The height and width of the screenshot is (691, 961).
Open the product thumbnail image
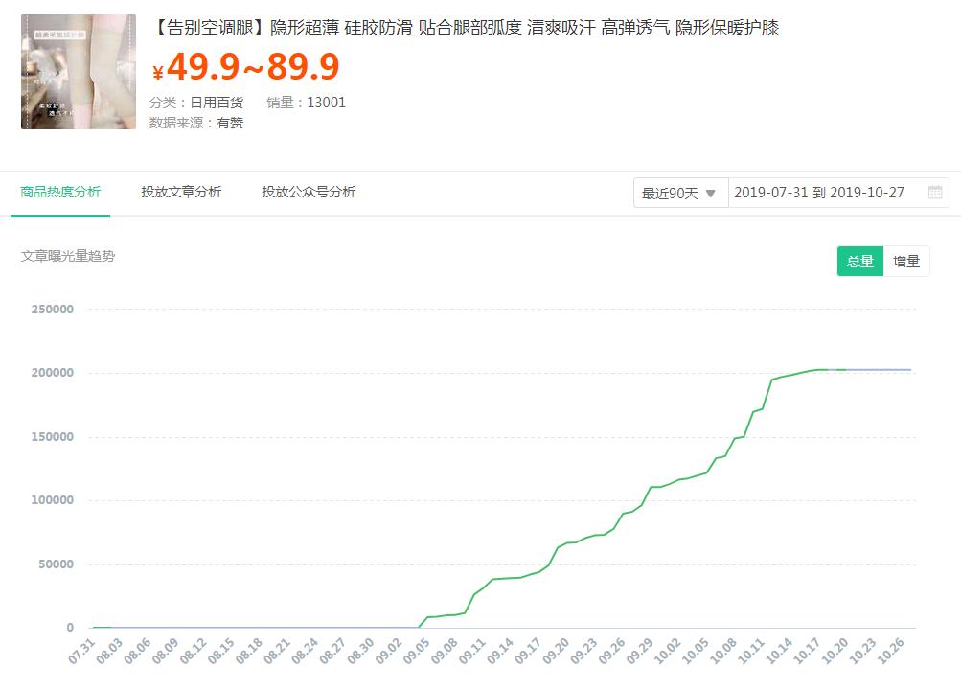coord(79,72)
